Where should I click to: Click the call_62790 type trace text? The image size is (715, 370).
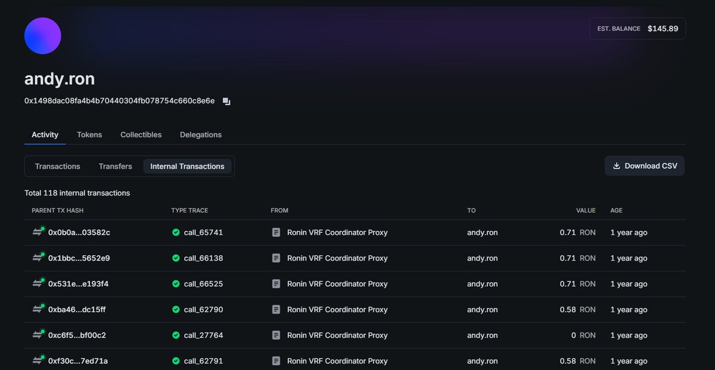pos(203,309)
